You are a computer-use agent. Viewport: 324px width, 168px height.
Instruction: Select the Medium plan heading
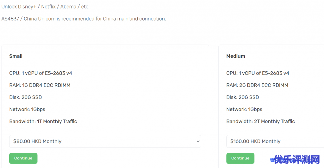point(236,56)
